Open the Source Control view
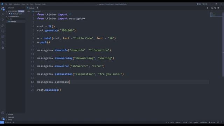224x126 pixels. 3,20
